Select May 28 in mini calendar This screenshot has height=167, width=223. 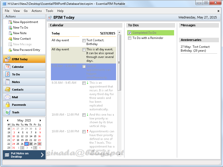tap(31, 144)
